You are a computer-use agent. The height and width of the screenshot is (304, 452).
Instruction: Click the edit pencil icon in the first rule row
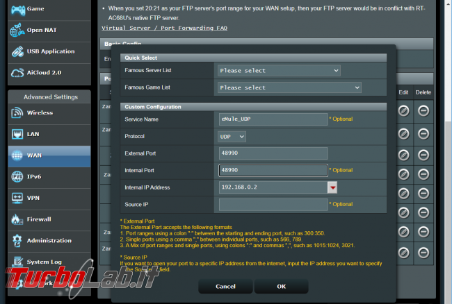click(x=403, y=111)
